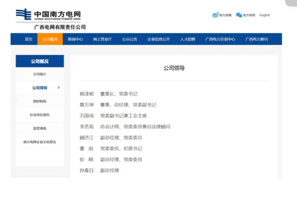Select 公司领导 in the sidebar
The height and width of the screenshot is (197, 297).
click(40, 88)
